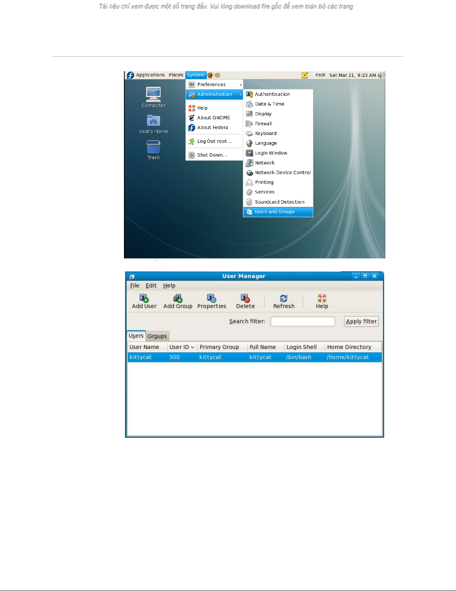The height and width of the screenshot is (591, 456).
Task: Click inside the Search filter field
Action: [302, 321]
